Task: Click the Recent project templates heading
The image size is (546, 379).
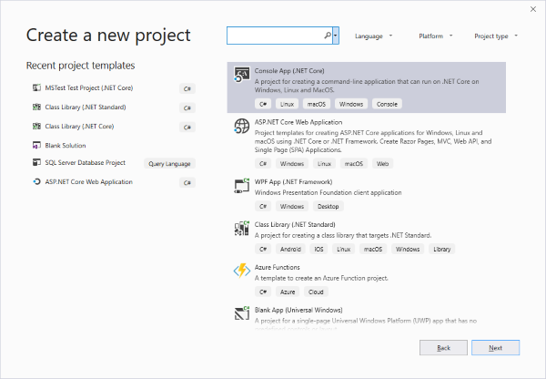Action: 80,66
